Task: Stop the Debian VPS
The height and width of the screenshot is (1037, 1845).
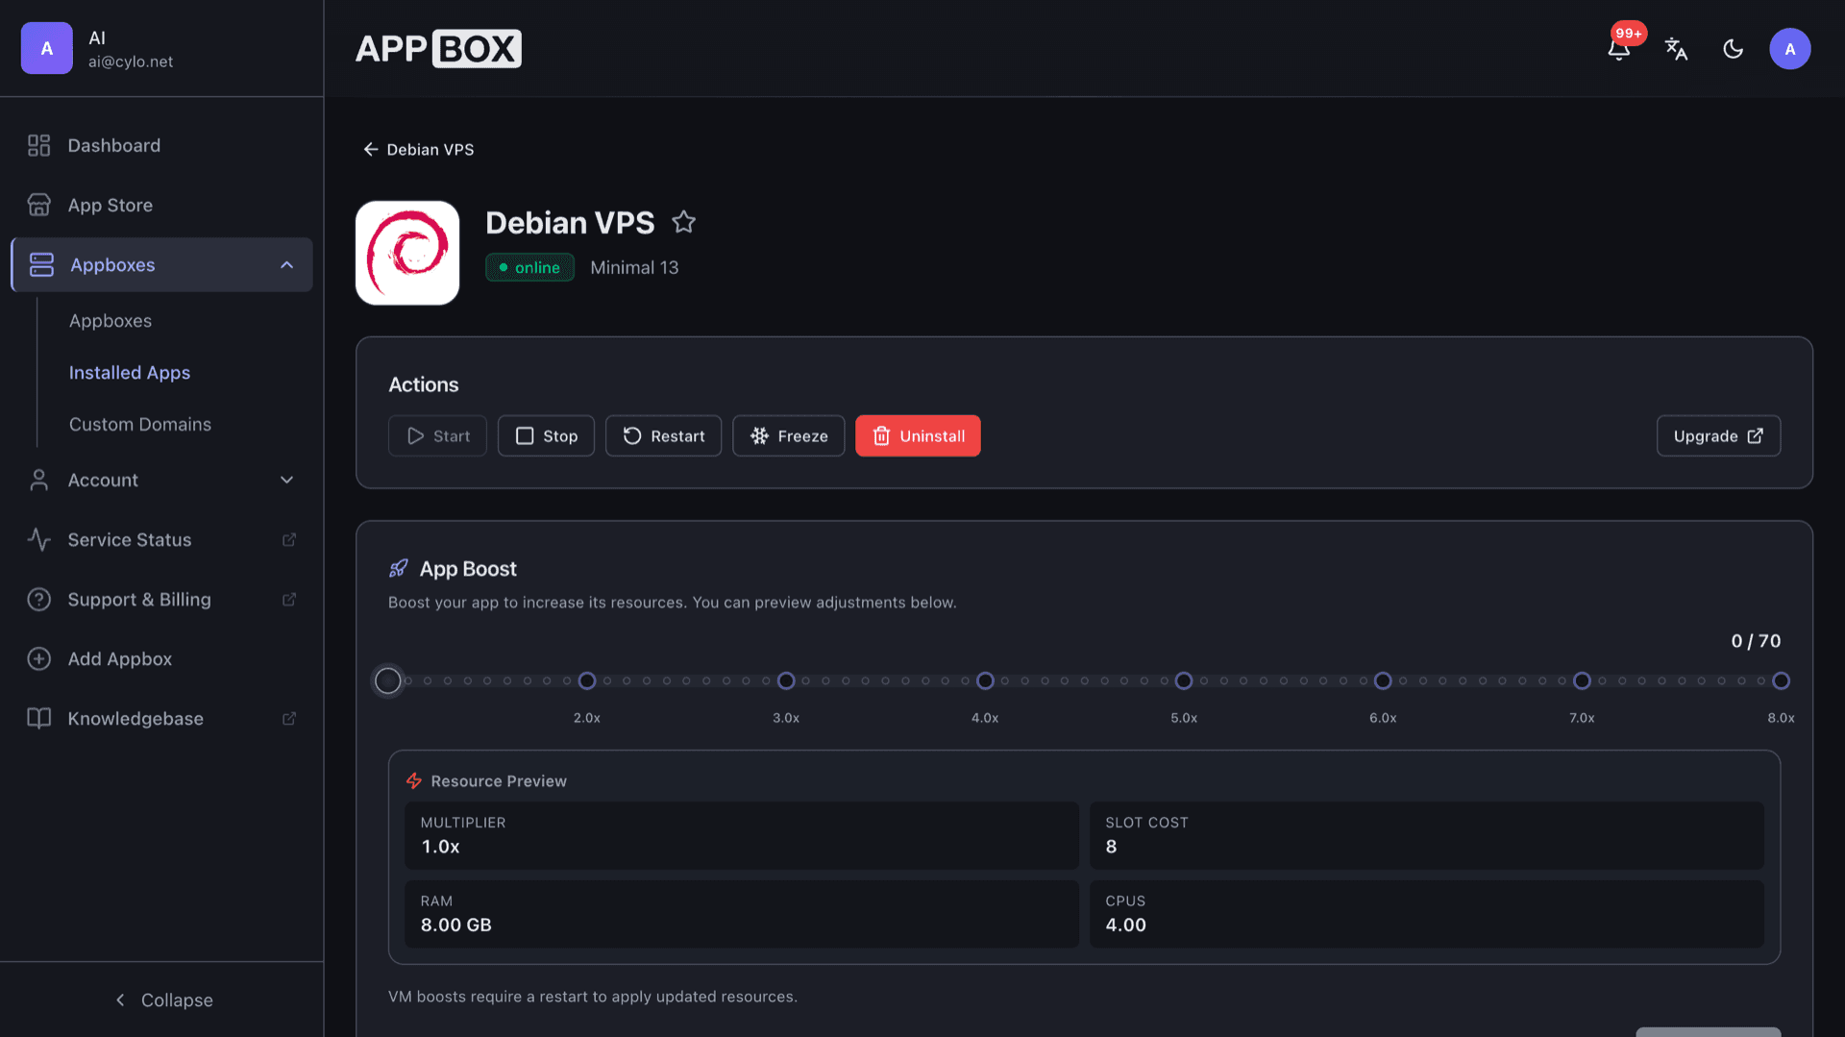Action: point(546,436)
